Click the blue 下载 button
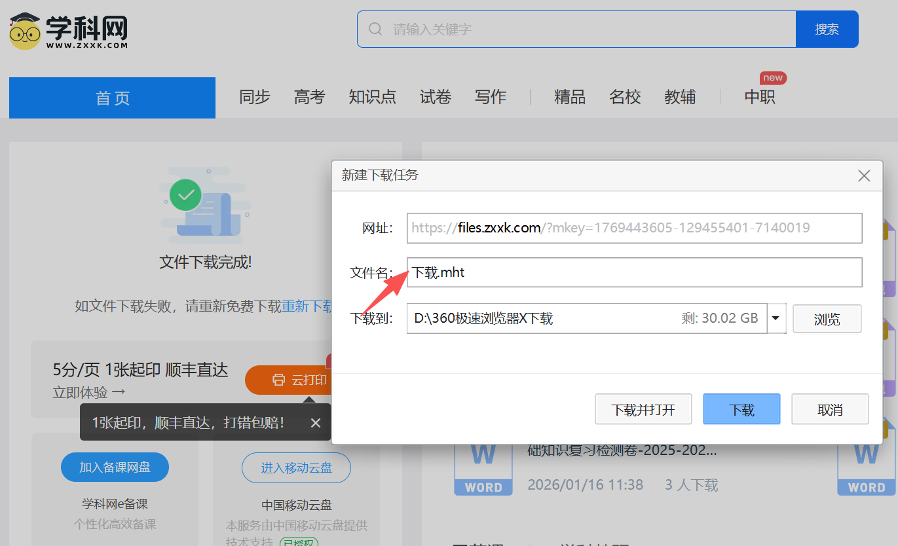The width and height of the screenshot is (898, 546). (741, 409)
